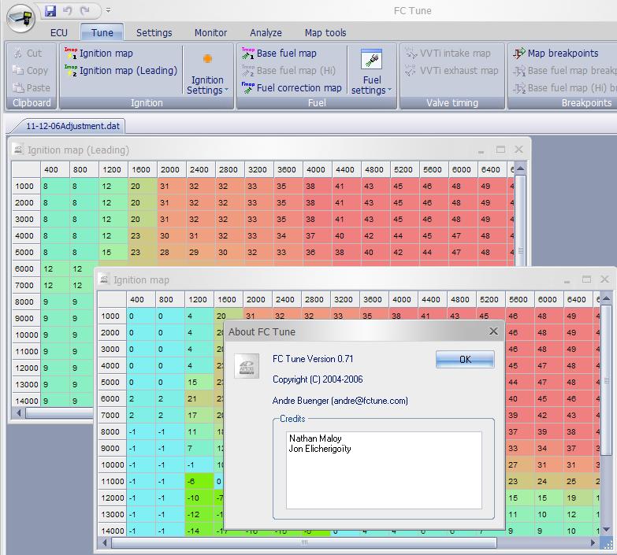Click the Redo arrow in quick access toolbar
The width and height of the screenshot is (617, 555).
84,10
